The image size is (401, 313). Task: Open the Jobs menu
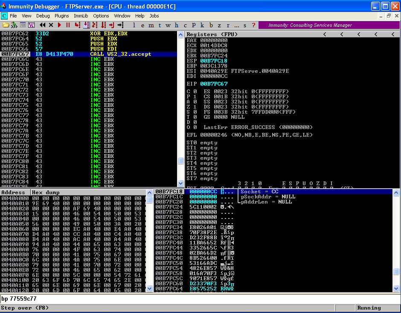[x=154, y=16]
